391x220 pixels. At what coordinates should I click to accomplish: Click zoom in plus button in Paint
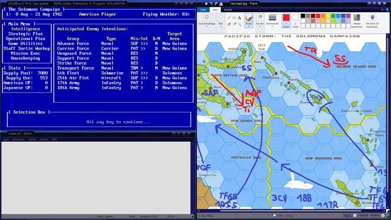383,216
